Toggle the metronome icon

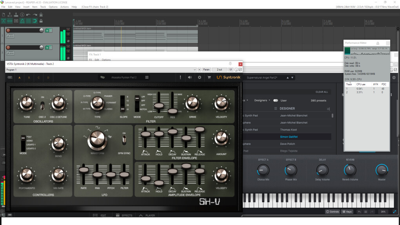tap(41, 15)
